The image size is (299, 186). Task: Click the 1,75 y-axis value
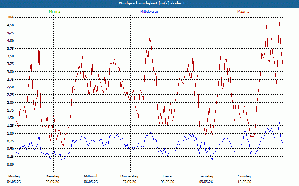(10, 110)
